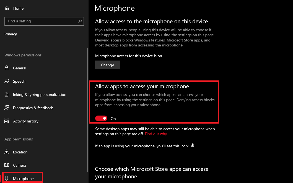Click the Speech icon in the sidebar
Screen dimensions: 293x183
click(x=7, y=81)
